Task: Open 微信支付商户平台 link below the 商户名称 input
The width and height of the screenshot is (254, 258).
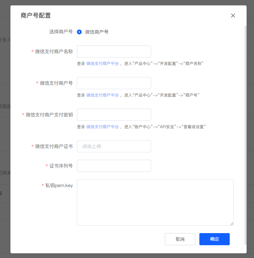Action: pyautogui.click(x=103, y=63)
